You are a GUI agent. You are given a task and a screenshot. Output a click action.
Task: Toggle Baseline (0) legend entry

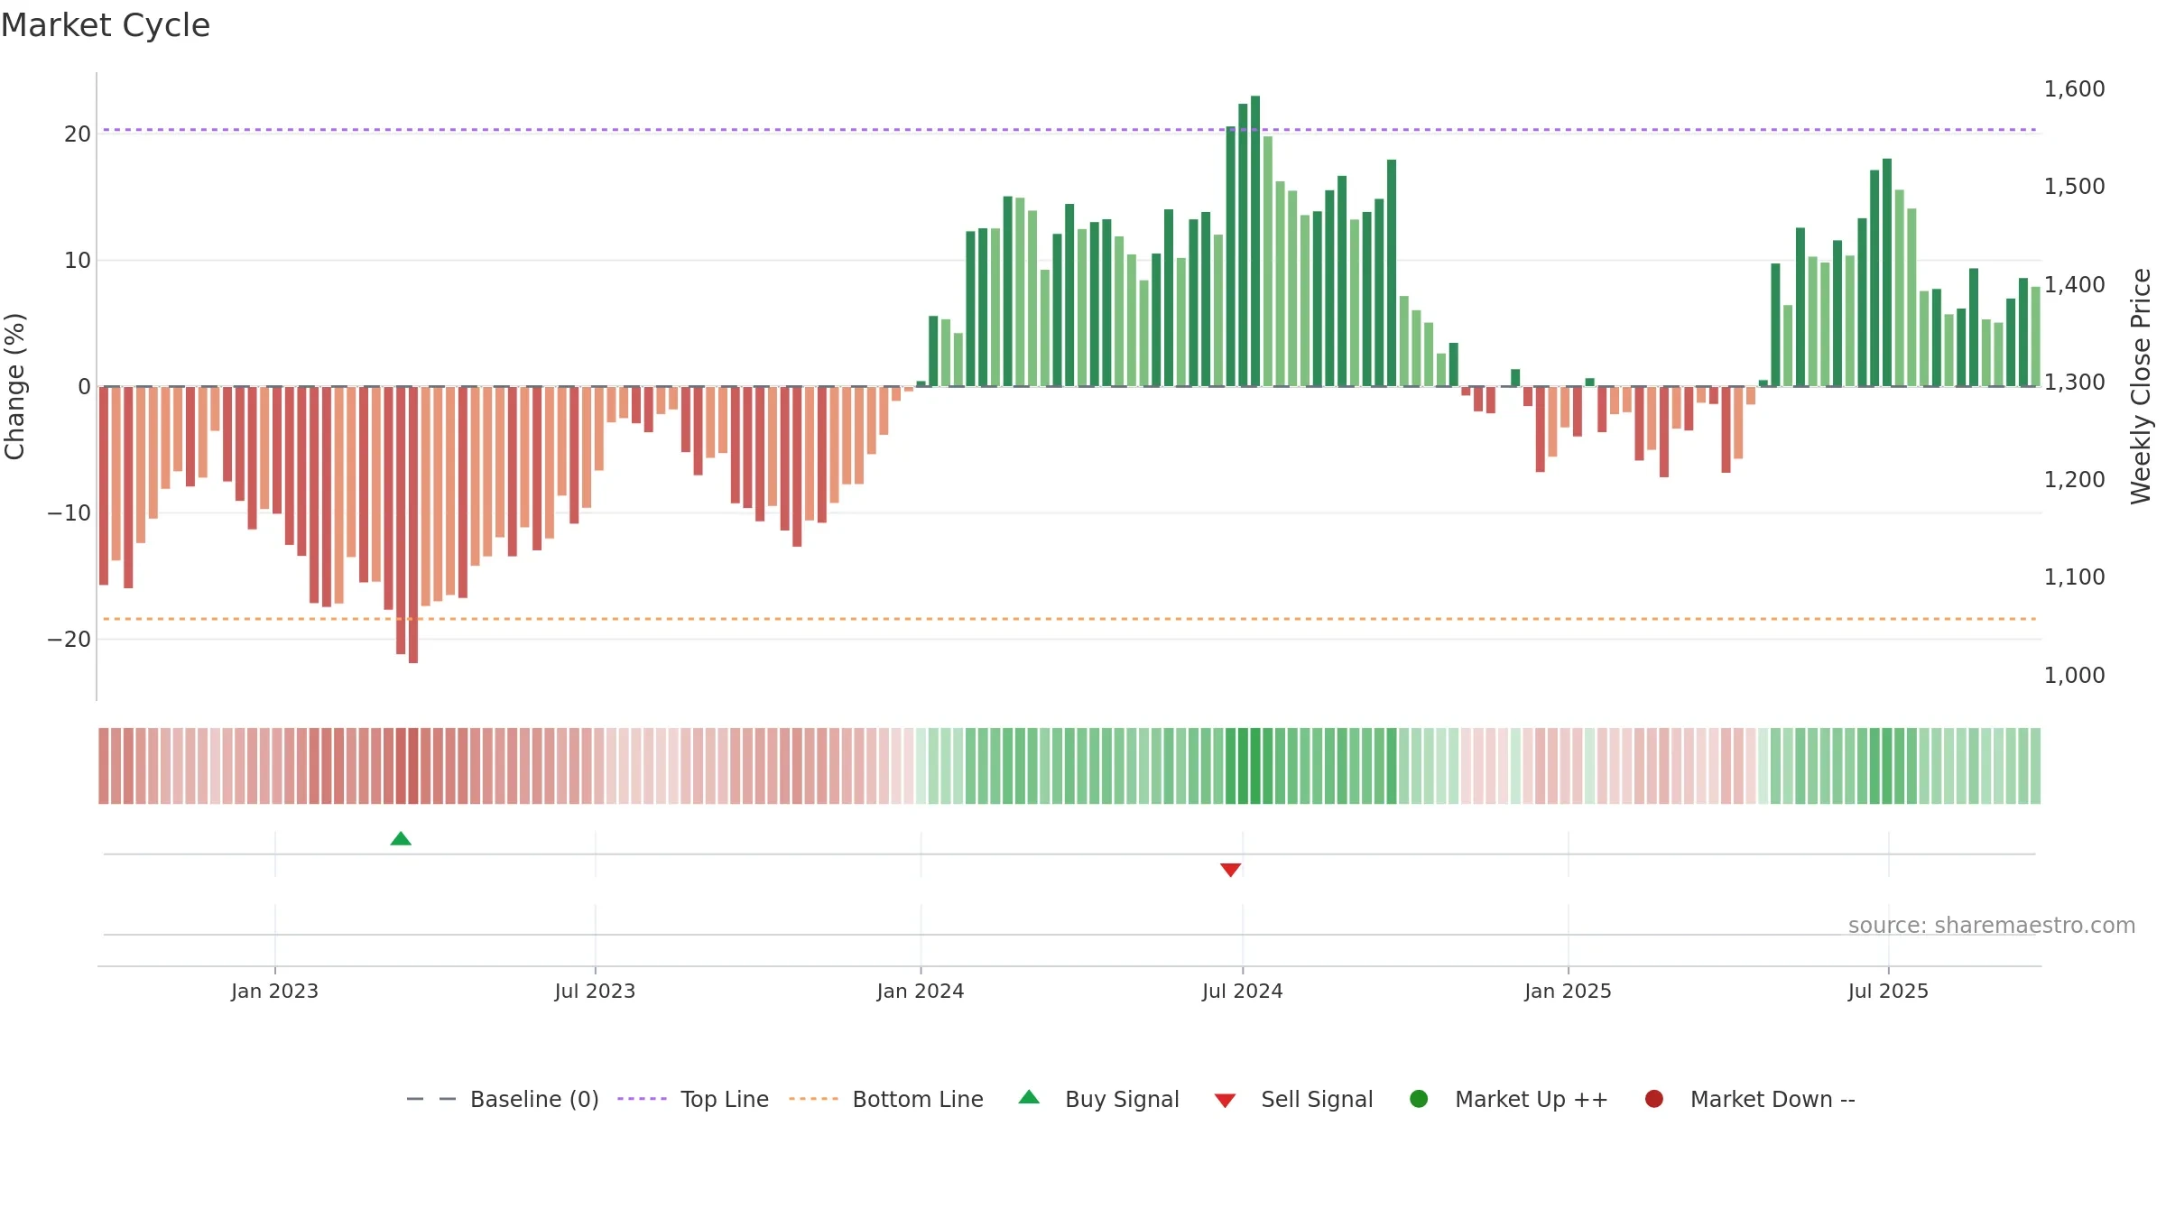(x=503, y=1099)
